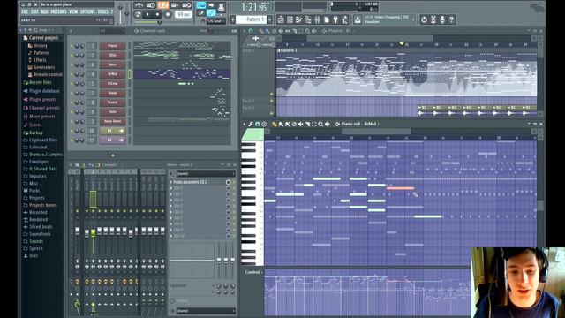The width and height of the screenshot is (565, 318).
Task: Open the browser view toolbar icon
Action: [x=308, y=19]
